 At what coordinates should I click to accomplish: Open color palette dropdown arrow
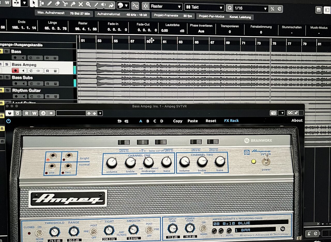click(x=126, y=5)
